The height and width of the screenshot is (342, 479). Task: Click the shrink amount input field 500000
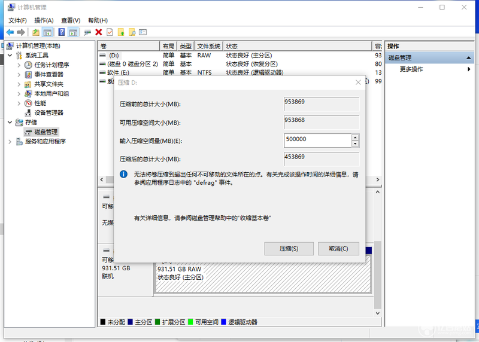click(x=318, y=141)
